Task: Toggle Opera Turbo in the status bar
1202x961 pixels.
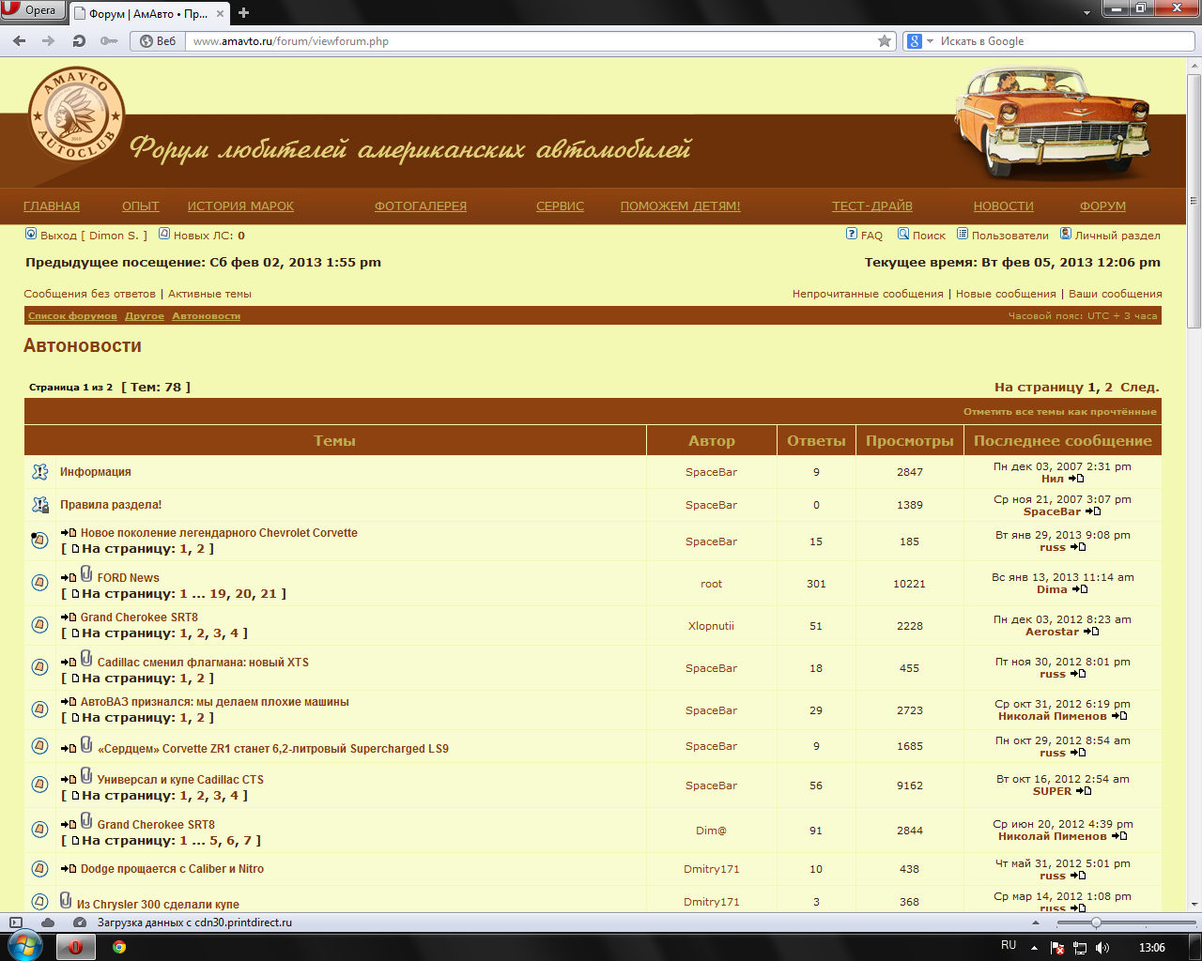Action: tap(80, 923)
